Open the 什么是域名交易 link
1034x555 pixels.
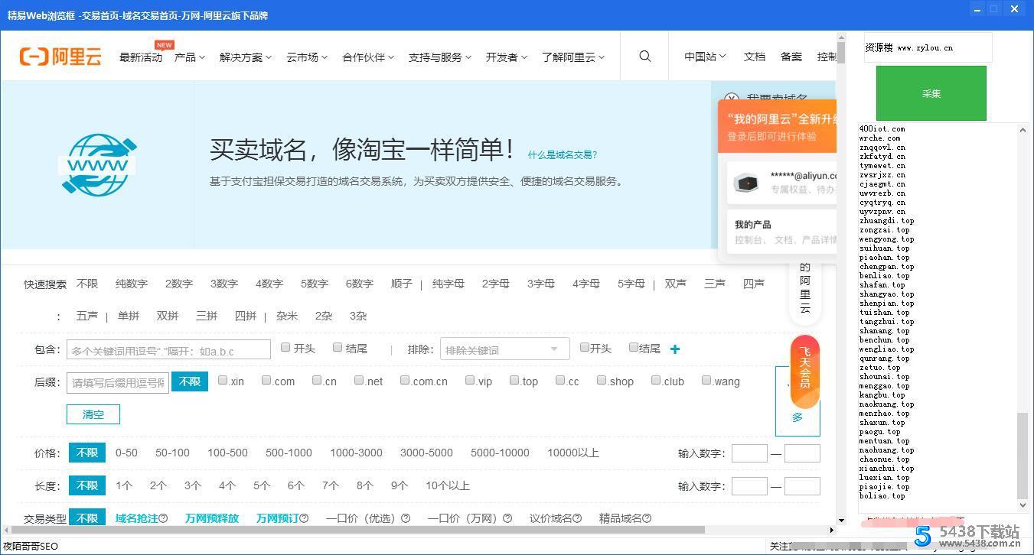(562, 154)
